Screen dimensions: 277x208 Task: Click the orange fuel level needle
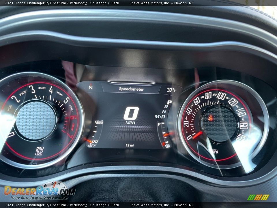click(166, 135)
